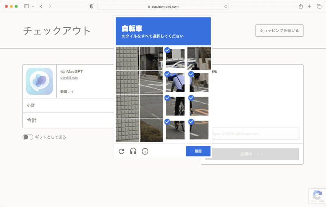Open the Jordi Bruin creator link

click(69, 78)
